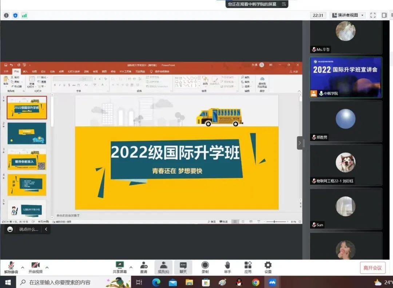Open Google Chrome from the Windows taskbar
This screenshot has width=393, height=288.
(x=256, y=282)
